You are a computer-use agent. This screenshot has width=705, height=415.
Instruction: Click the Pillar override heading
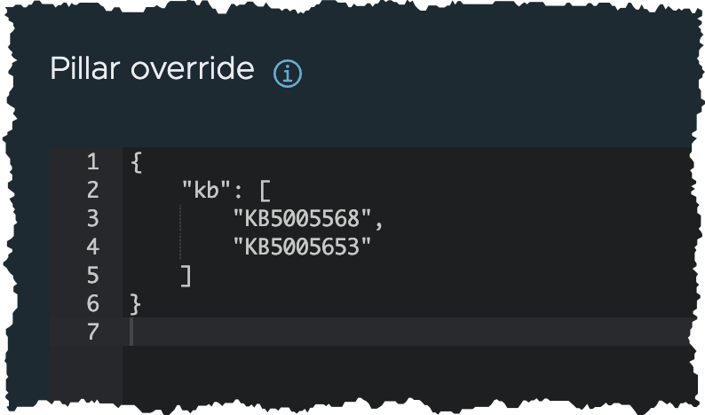[153, 68]
